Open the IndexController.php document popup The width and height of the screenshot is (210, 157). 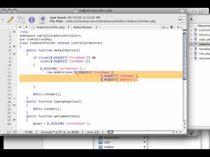click(x=50, y=27)
